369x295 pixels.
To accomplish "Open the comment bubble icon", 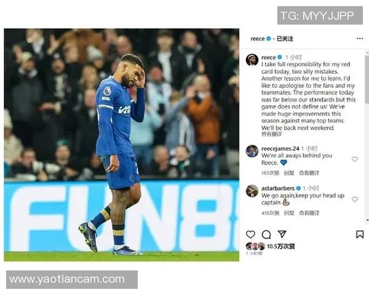I will pos(266,234).
